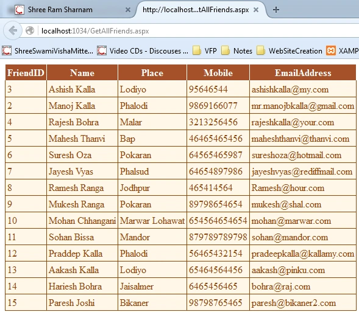This screenshot has width=359, height=312.
Task: Select the name Praddep Kalla
Action: (76, 254)
